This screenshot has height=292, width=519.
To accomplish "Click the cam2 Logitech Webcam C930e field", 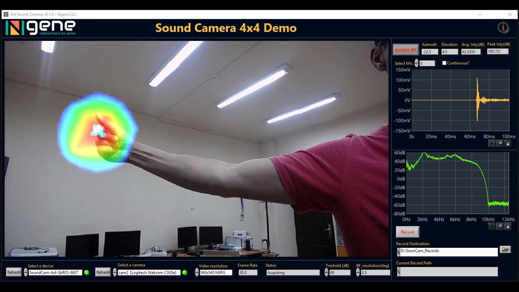I will (x=148, y=273).
